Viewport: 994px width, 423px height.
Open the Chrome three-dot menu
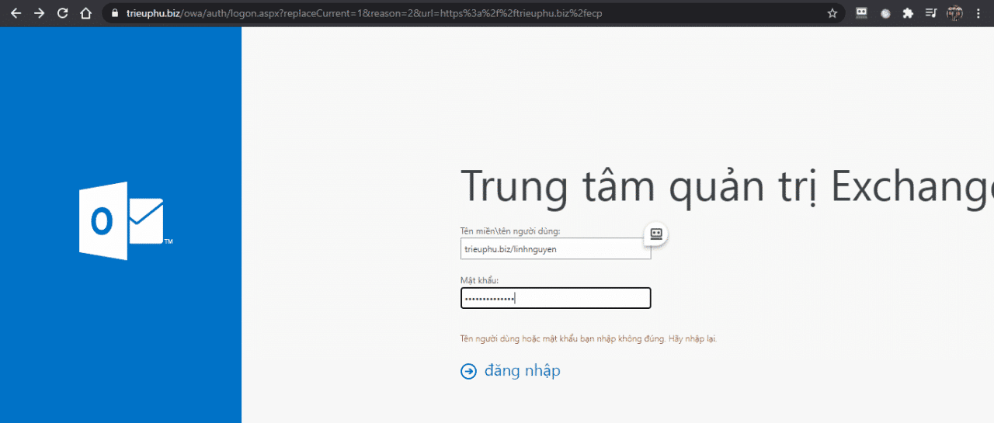tap(978, 13)
